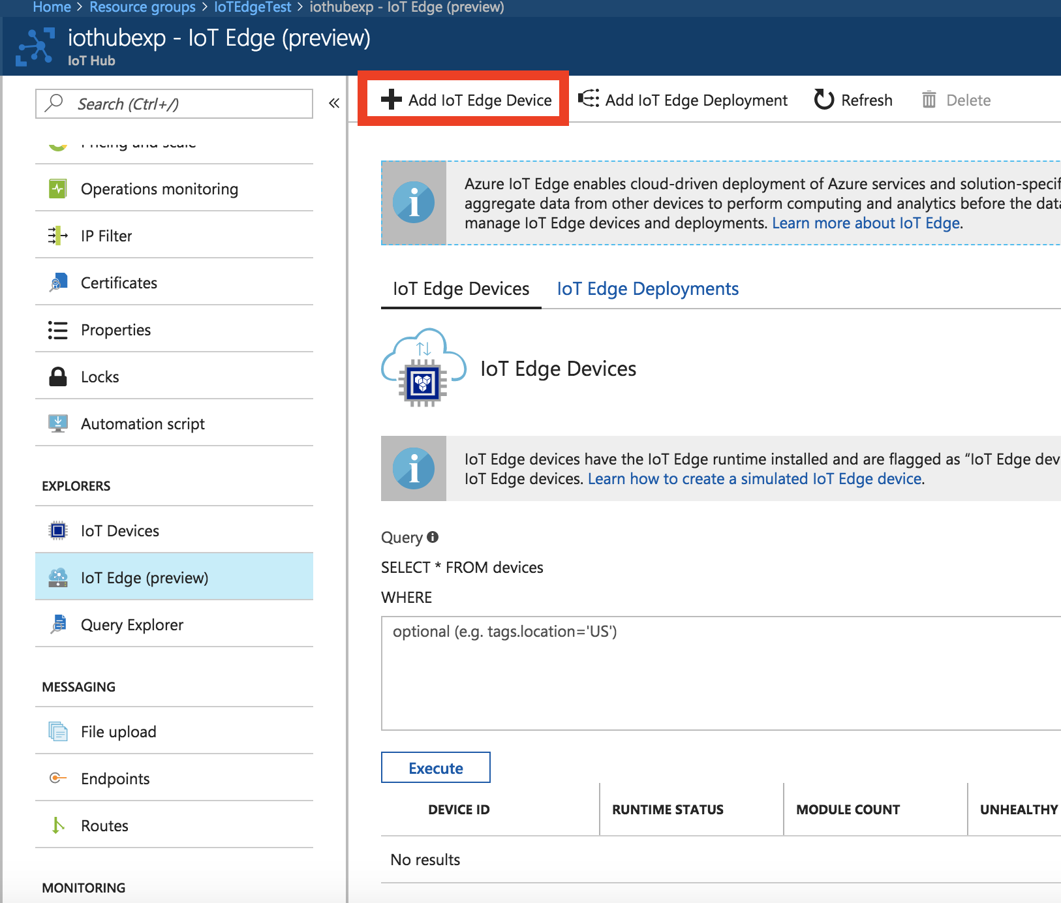This screenshot has width=1061, height=903.
Task: Click the File upload icon
Action: click(58, 731)
